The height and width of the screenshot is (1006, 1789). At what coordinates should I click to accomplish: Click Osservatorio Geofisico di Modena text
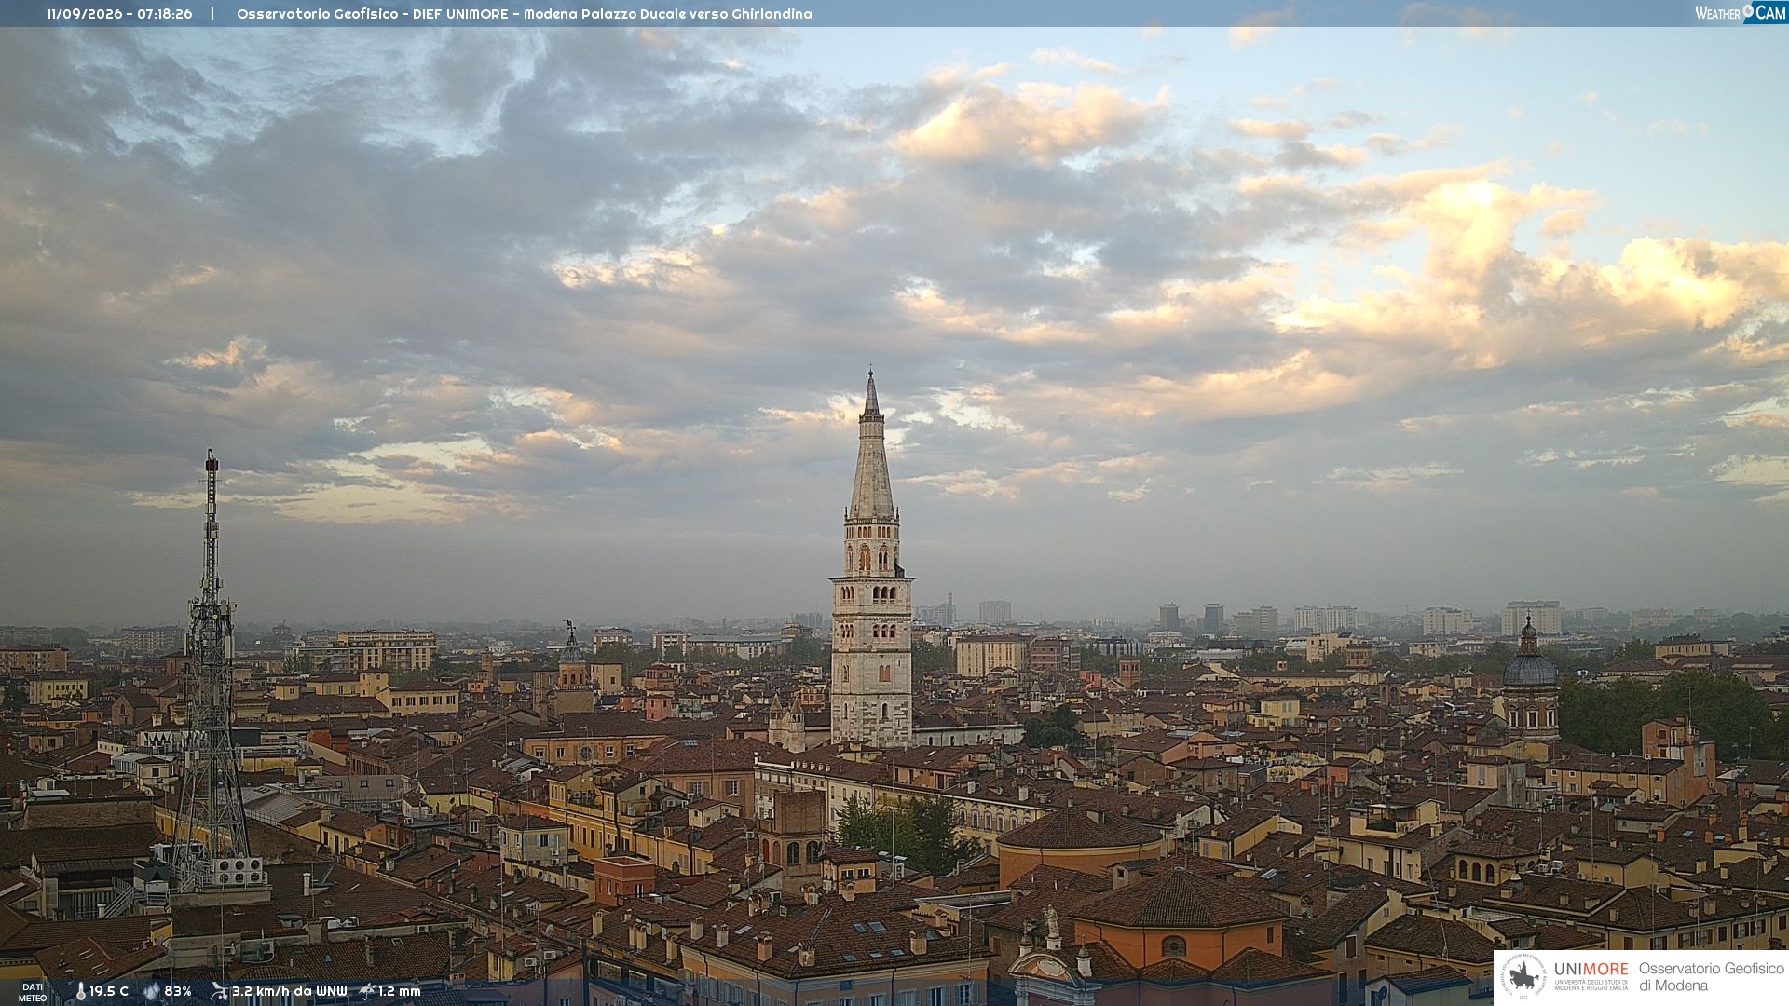coord(1711,977)
